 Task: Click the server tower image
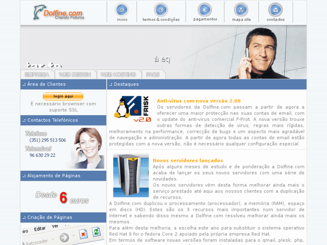[x=131, y=175]
